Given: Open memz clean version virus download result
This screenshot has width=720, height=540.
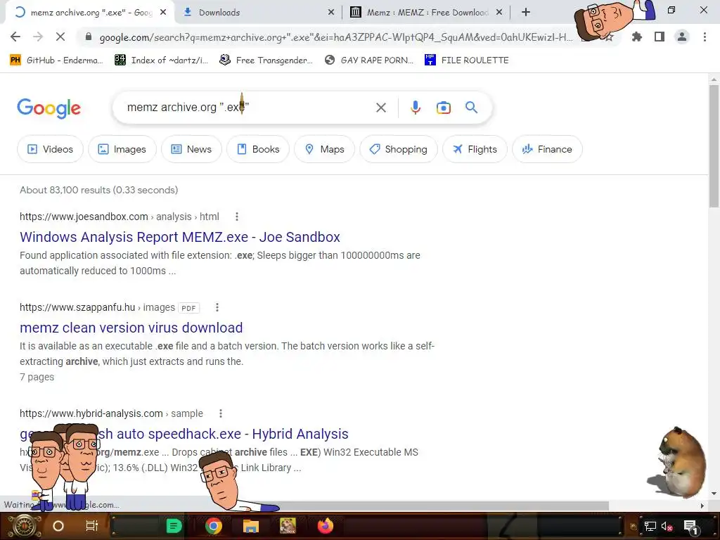Looking at the screenshot, I should point(131,328).
